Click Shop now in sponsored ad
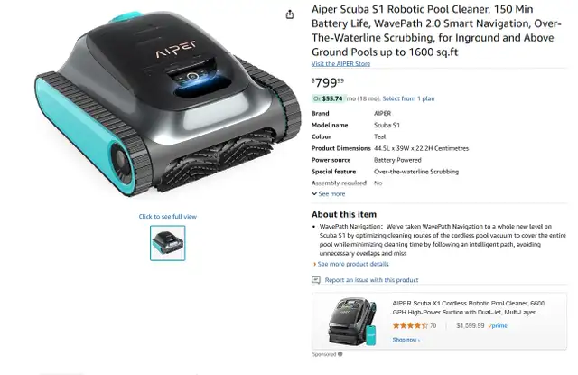578x375 pixels. 406,340
